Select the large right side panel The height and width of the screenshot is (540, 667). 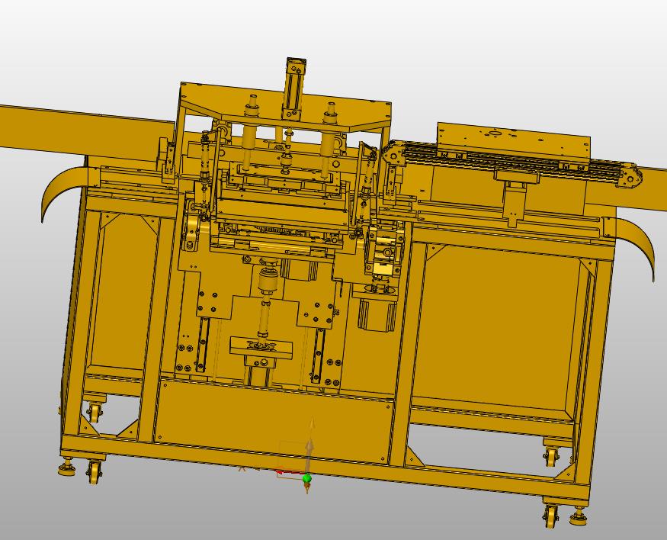pos(497,329)
